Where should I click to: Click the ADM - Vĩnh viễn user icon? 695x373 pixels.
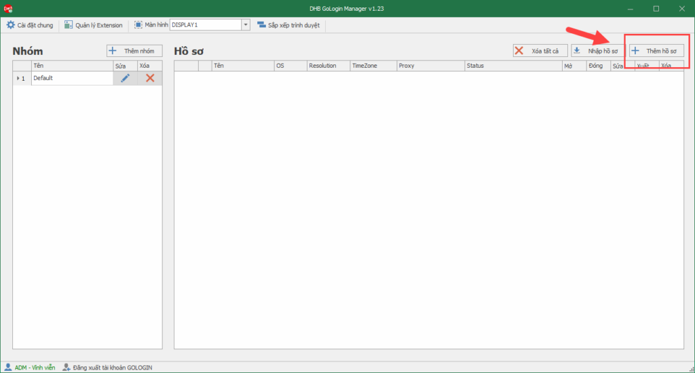8,367
